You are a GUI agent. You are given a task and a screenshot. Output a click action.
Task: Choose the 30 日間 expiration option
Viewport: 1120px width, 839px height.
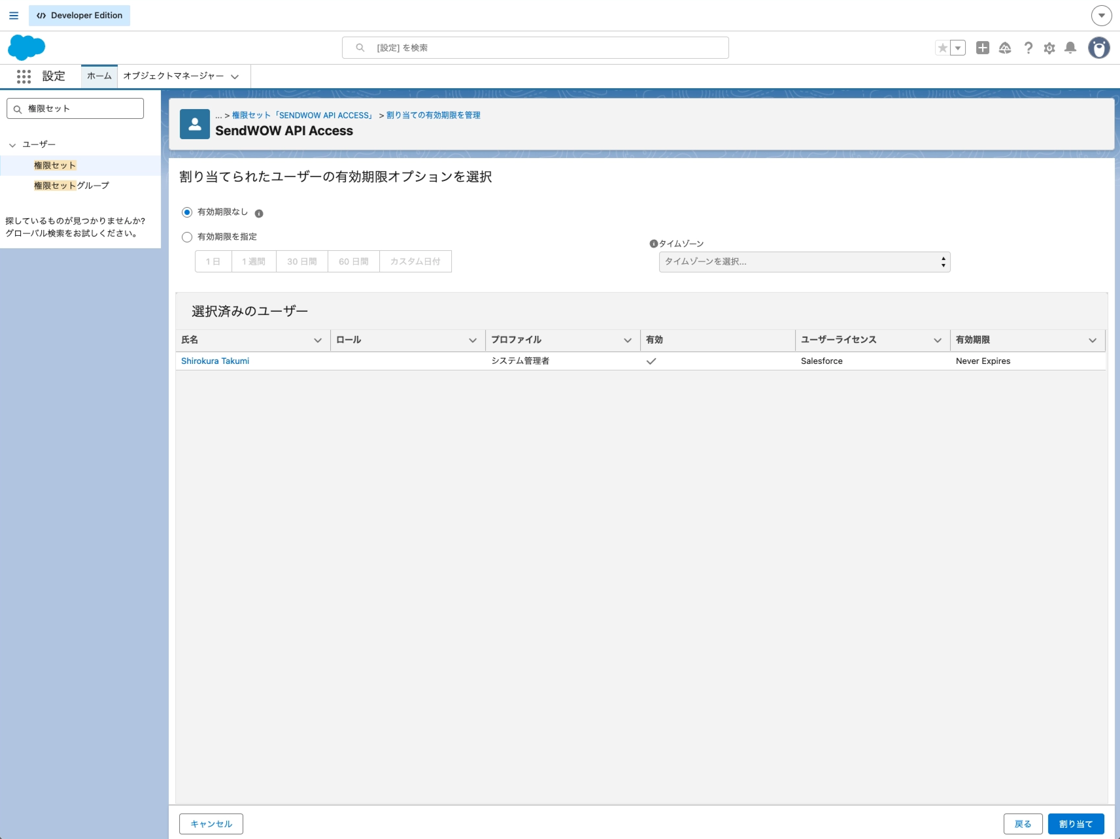302,261
